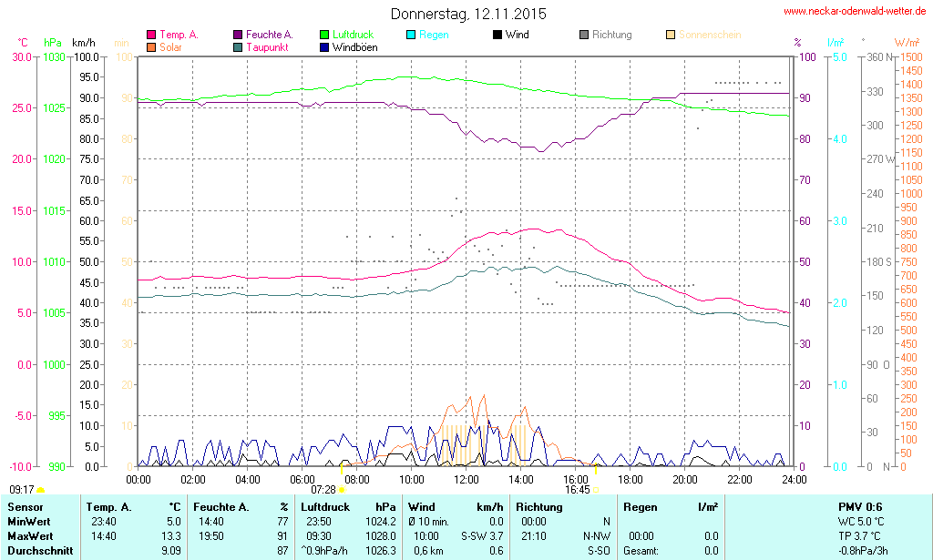Select the Sensor table header

[25, 506]
